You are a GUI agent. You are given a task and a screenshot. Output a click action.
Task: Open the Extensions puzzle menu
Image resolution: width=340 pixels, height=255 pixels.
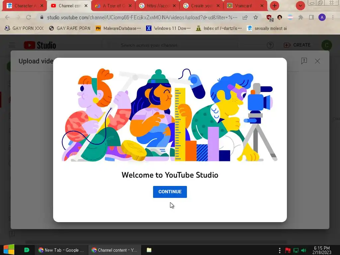pos(300,17)
